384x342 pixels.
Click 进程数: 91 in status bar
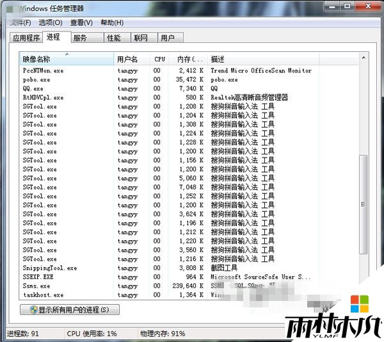23,334
